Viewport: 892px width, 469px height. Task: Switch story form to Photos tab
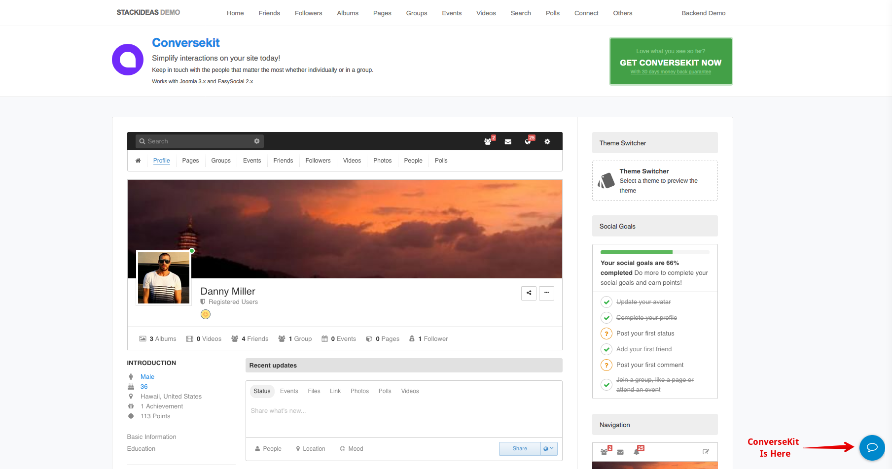point(359,391)
